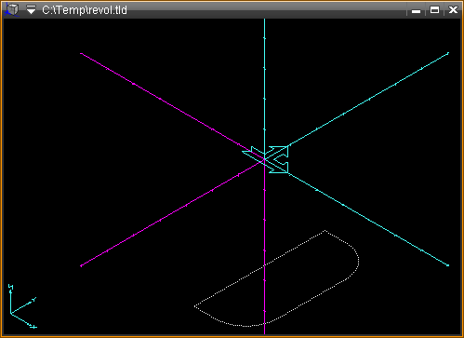Close the revol.tld document window

coord(453,10)
